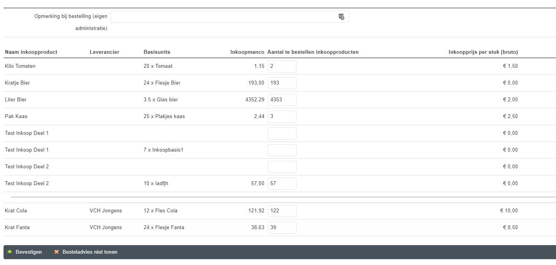Edit the Liter Bier quantity showing 4353
556x265 pixels.
pyautogui.click(x=282, y=100)
